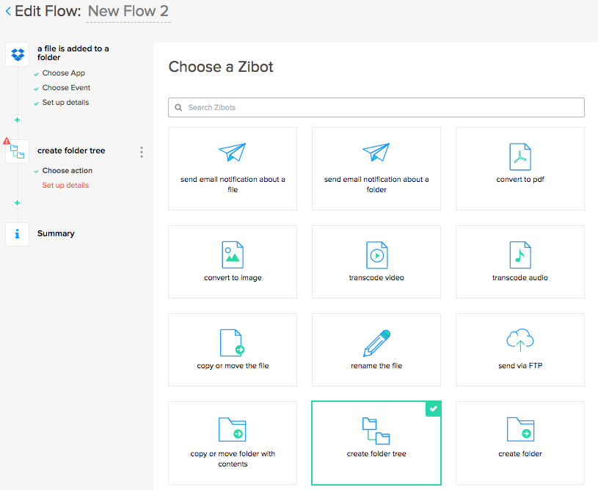
Task: Open the red Set up details link
Action: pos(65,186)
